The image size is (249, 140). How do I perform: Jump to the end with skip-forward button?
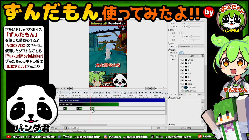point(153,89)
